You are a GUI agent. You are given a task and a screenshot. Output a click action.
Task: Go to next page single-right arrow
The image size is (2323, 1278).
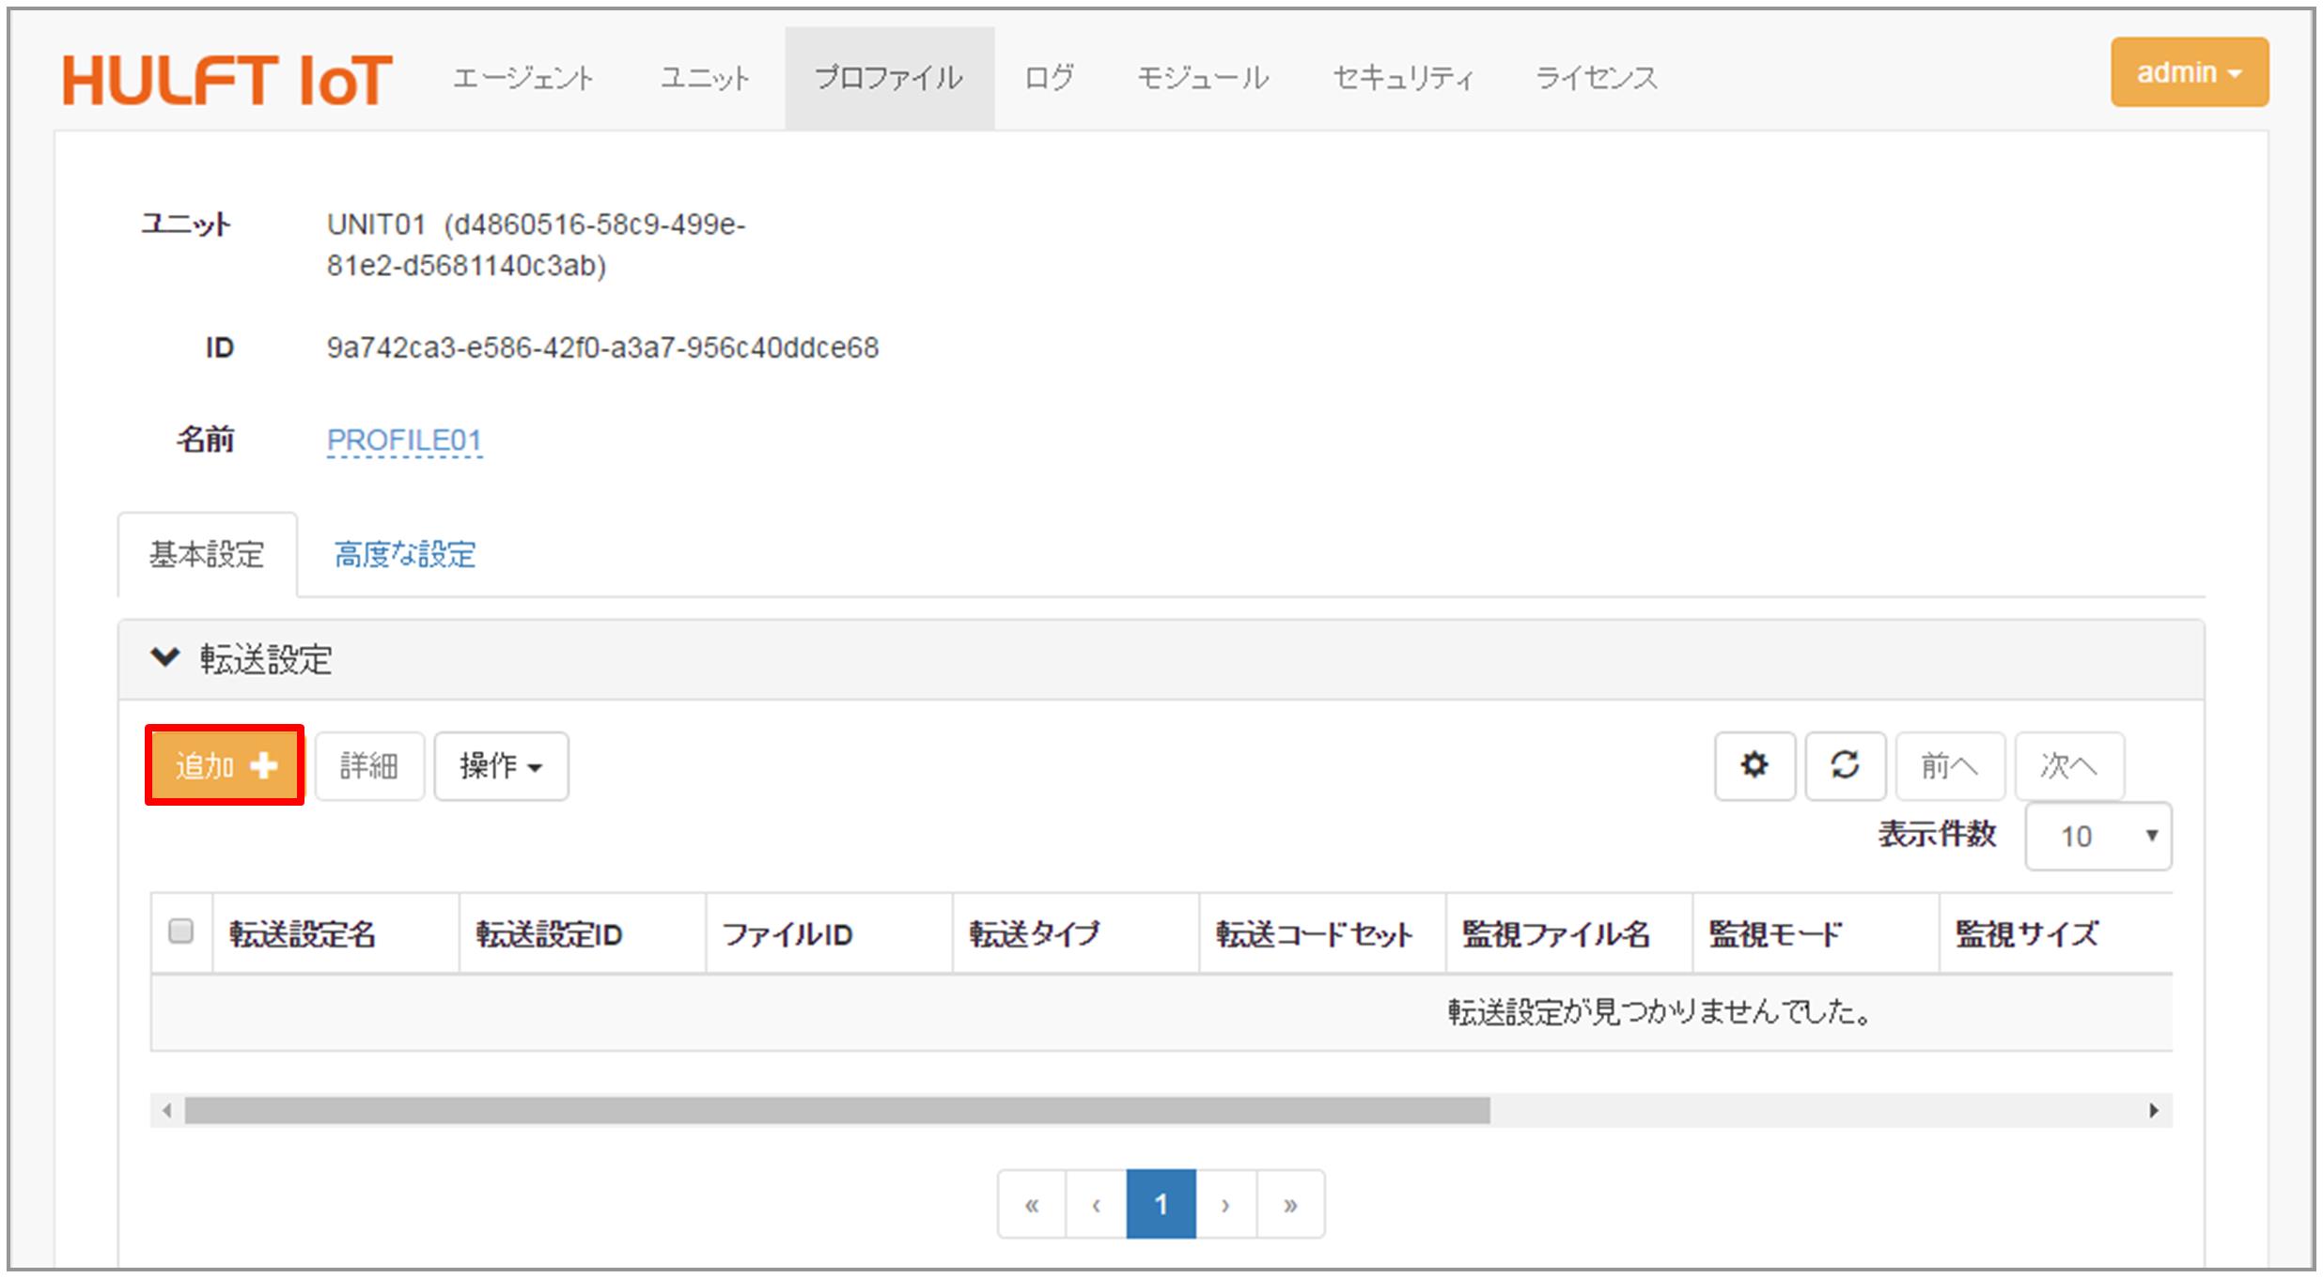(x=1225, y=1204)
